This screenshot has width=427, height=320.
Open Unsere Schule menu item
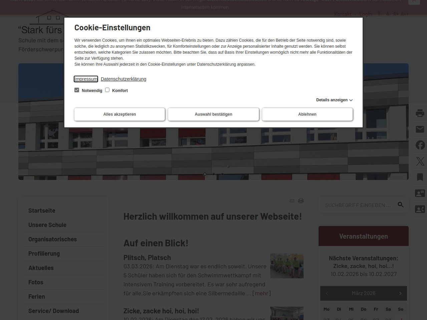(x=47, y=225)
